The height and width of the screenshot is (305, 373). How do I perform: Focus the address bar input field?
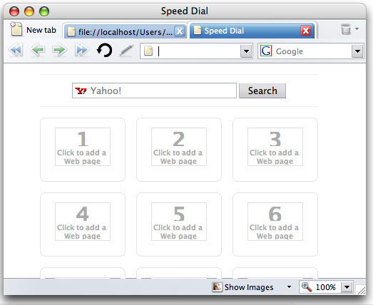coord(198,51)
